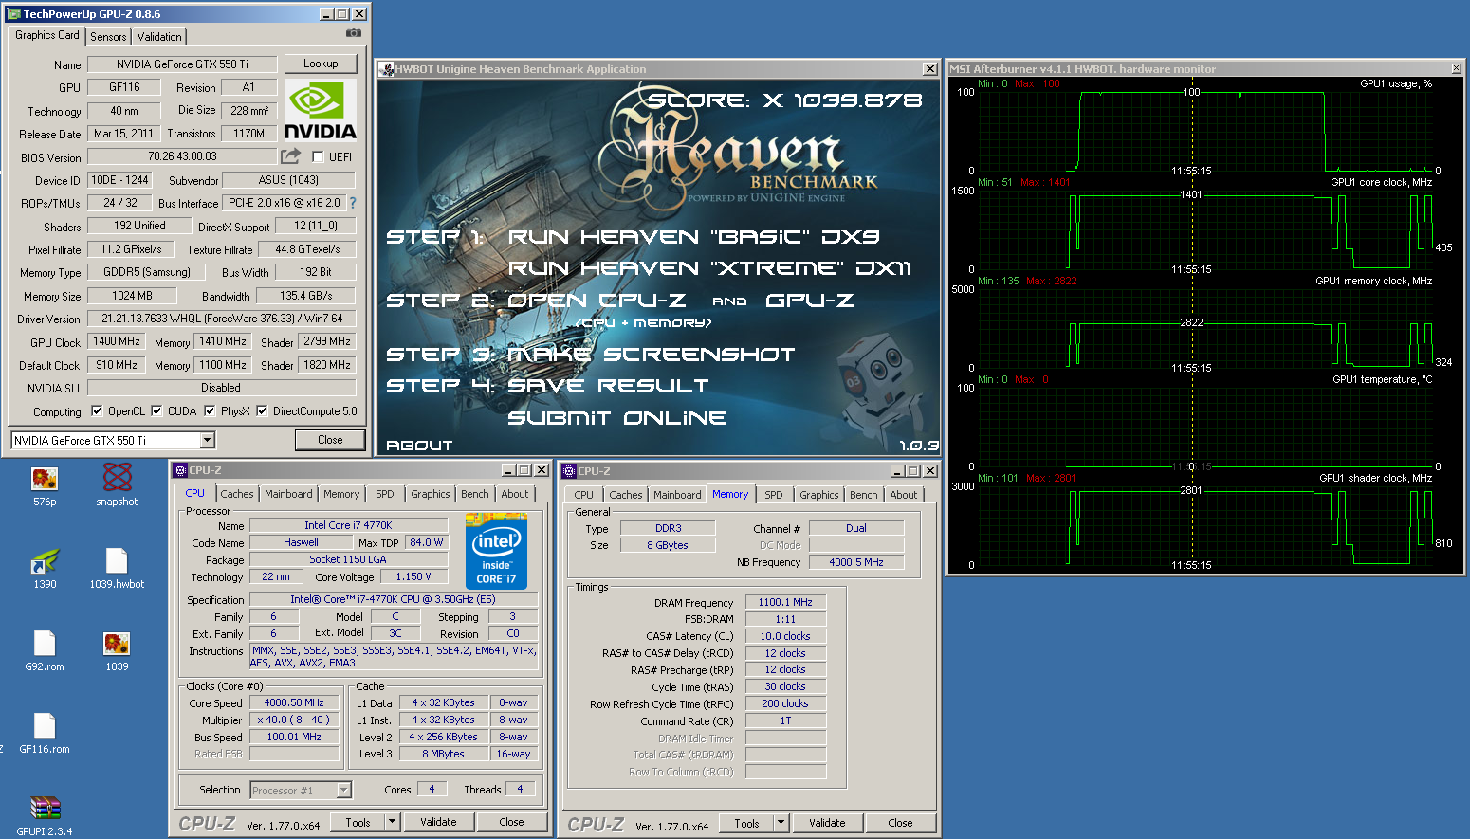Click Validate in the memory CPU-Z window
1470x839 pixels.
point(827,823)
